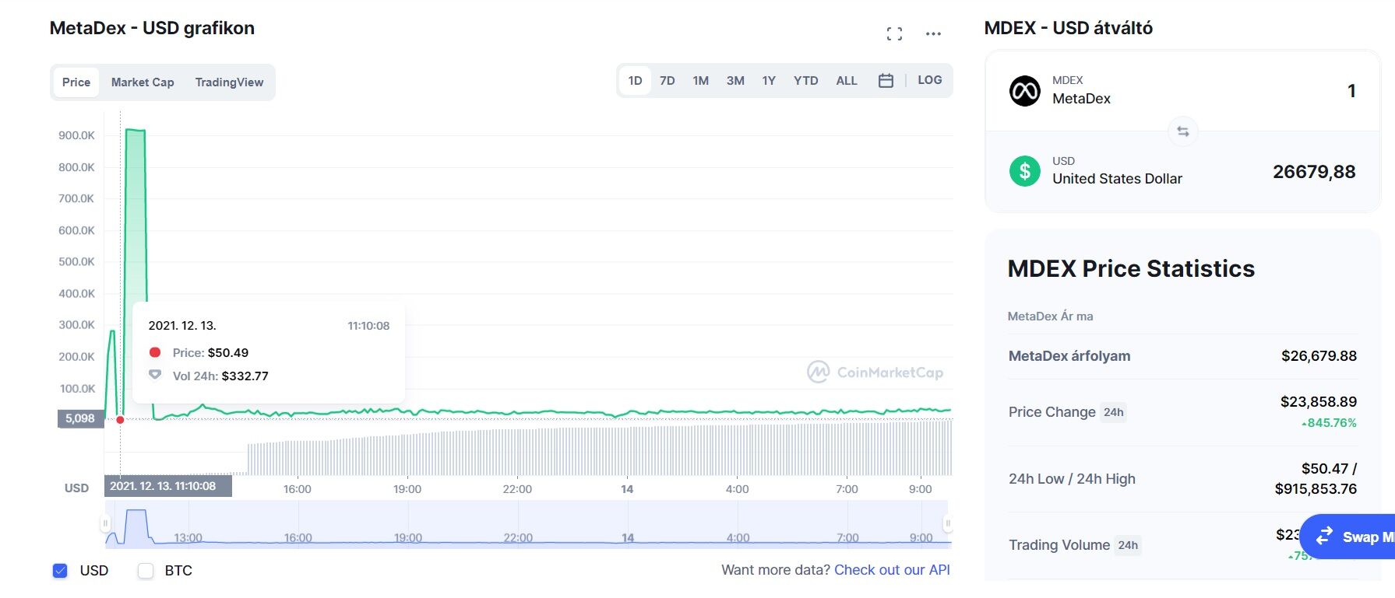Click the CoinMarketCap watermark logo
This screenshot has width=1395, height=598.
pyautogui.click(x=875, y=372)
